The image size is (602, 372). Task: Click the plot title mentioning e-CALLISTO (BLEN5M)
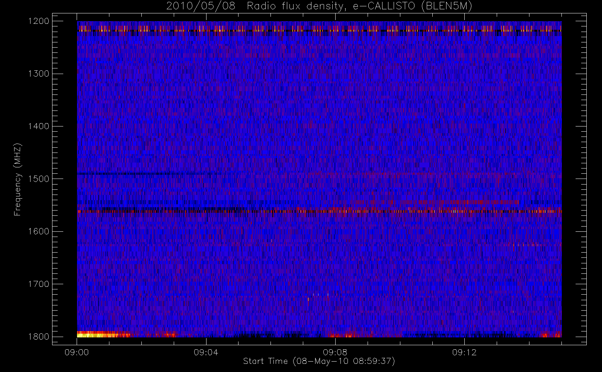[319, 6]
